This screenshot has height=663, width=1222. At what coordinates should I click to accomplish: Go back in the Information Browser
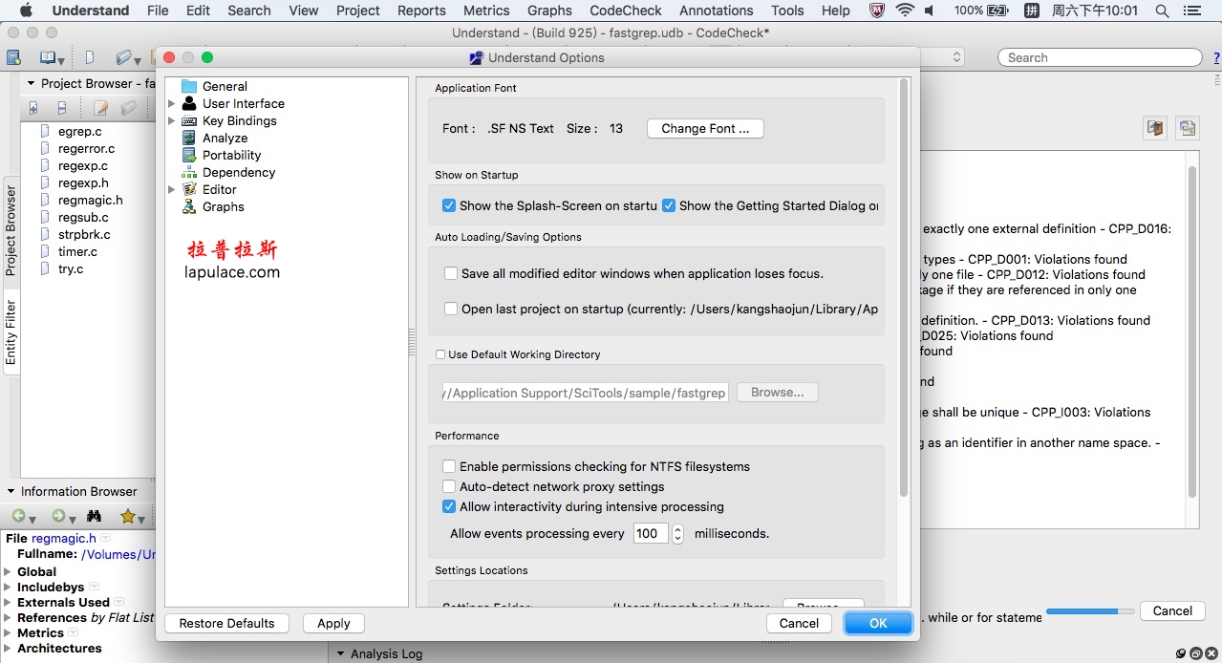tap(19, 516)
